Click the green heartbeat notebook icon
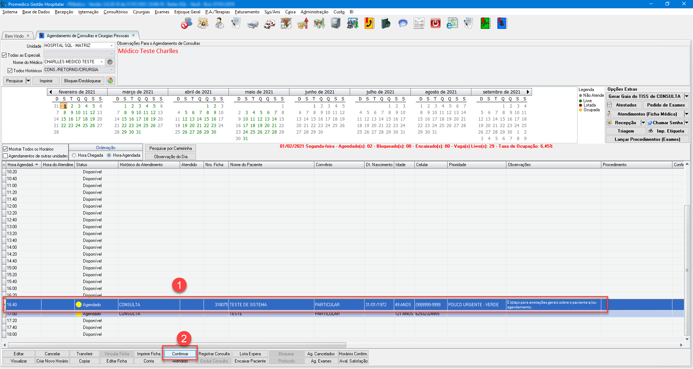 click(485, 24)
